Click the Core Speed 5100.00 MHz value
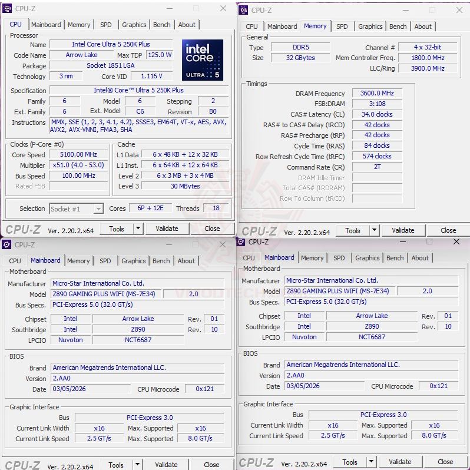Image resolution: width=470 pixels, height=470 pixels. coord(78,155)
